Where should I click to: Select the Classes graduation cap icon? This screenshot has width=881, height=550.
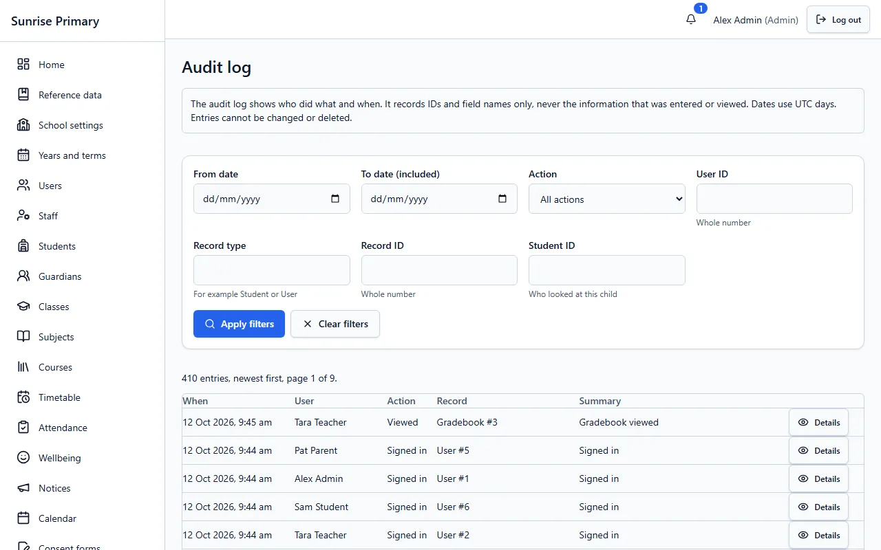[x=23, y=306]
